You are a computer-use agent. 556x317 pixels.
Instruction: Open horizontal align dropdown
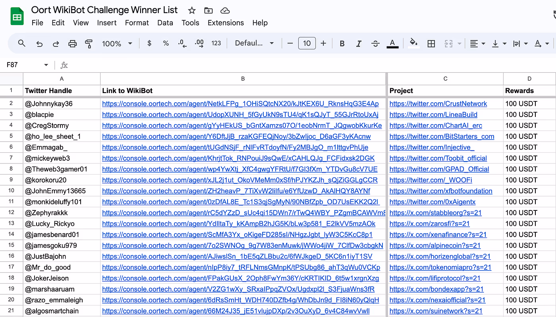click(477, 43)
